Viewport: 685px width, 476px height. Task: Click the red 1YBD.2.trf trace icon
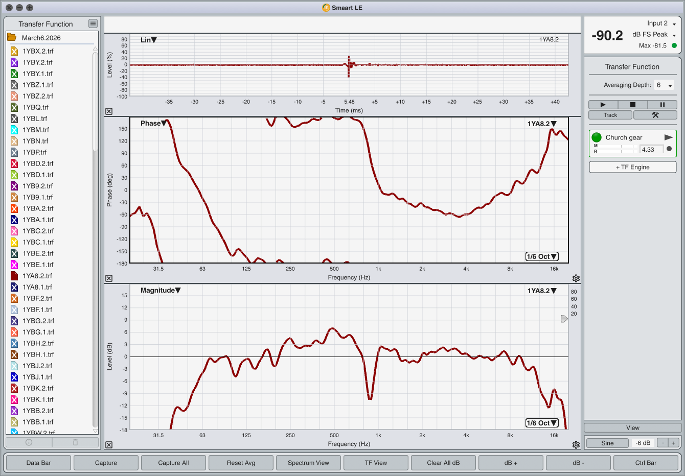pos(14,163)
